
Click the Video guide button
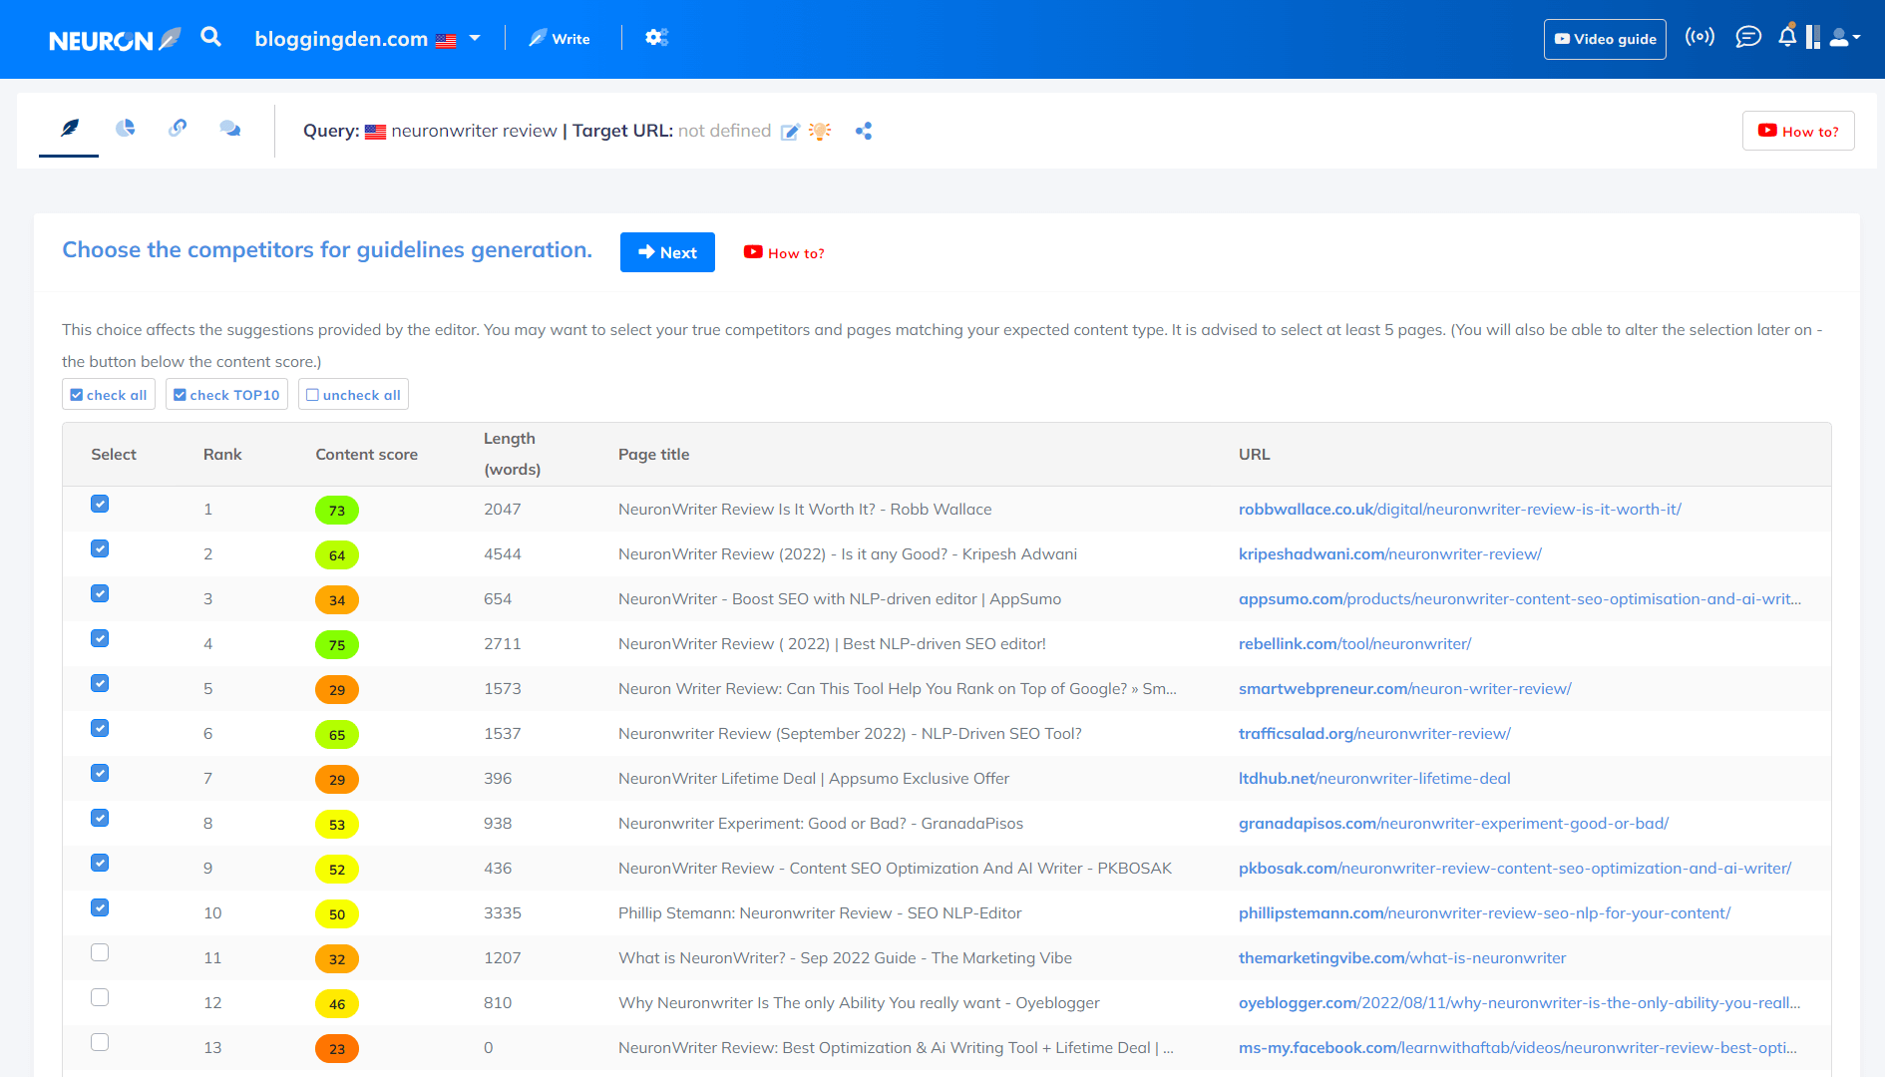tap(1604, 39)
